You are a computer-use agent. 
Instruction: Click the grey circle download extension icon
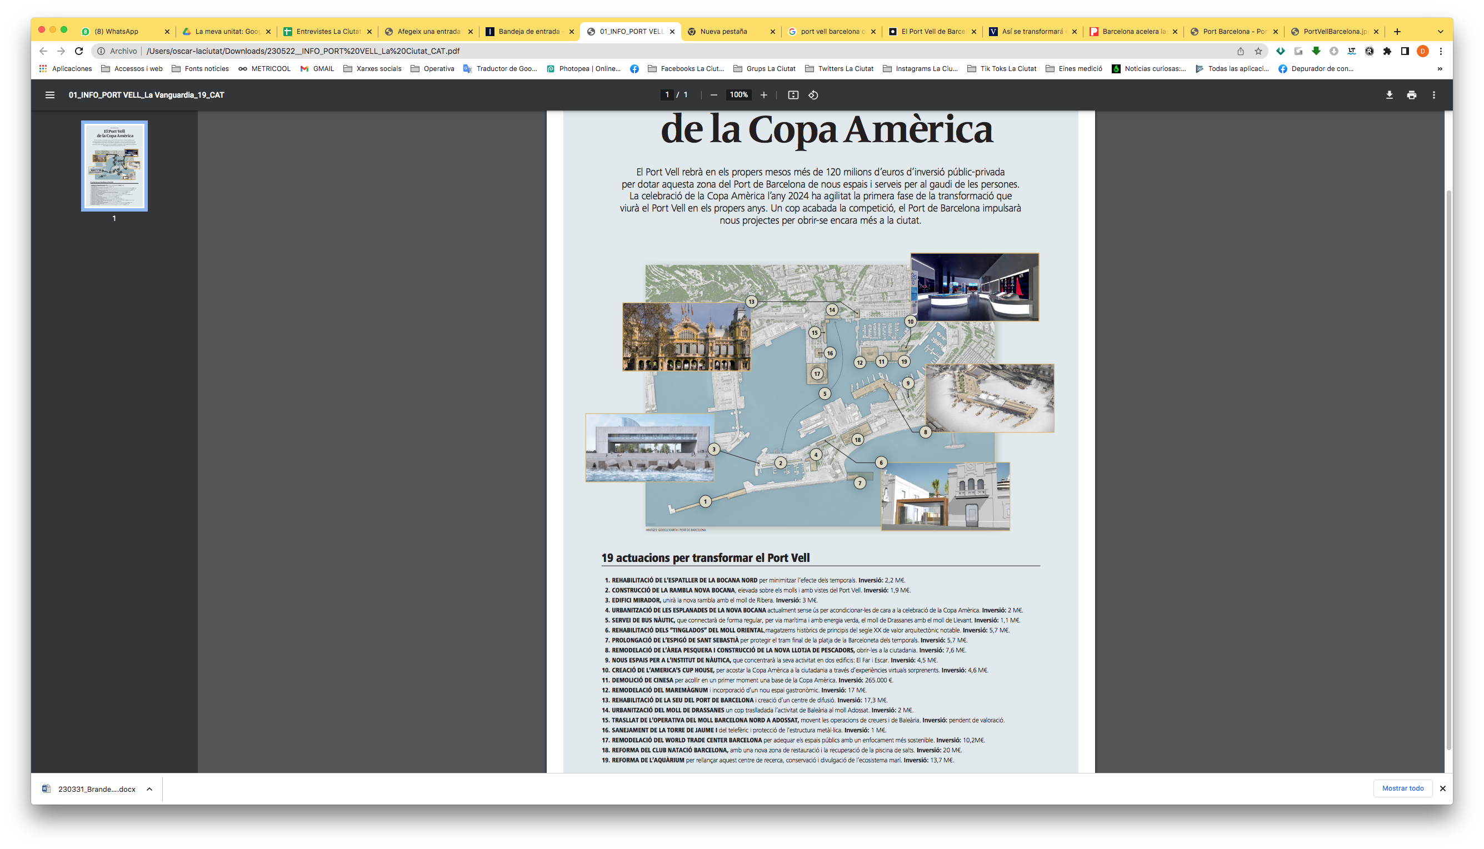pyautogui.click(x=1333, y=51)
